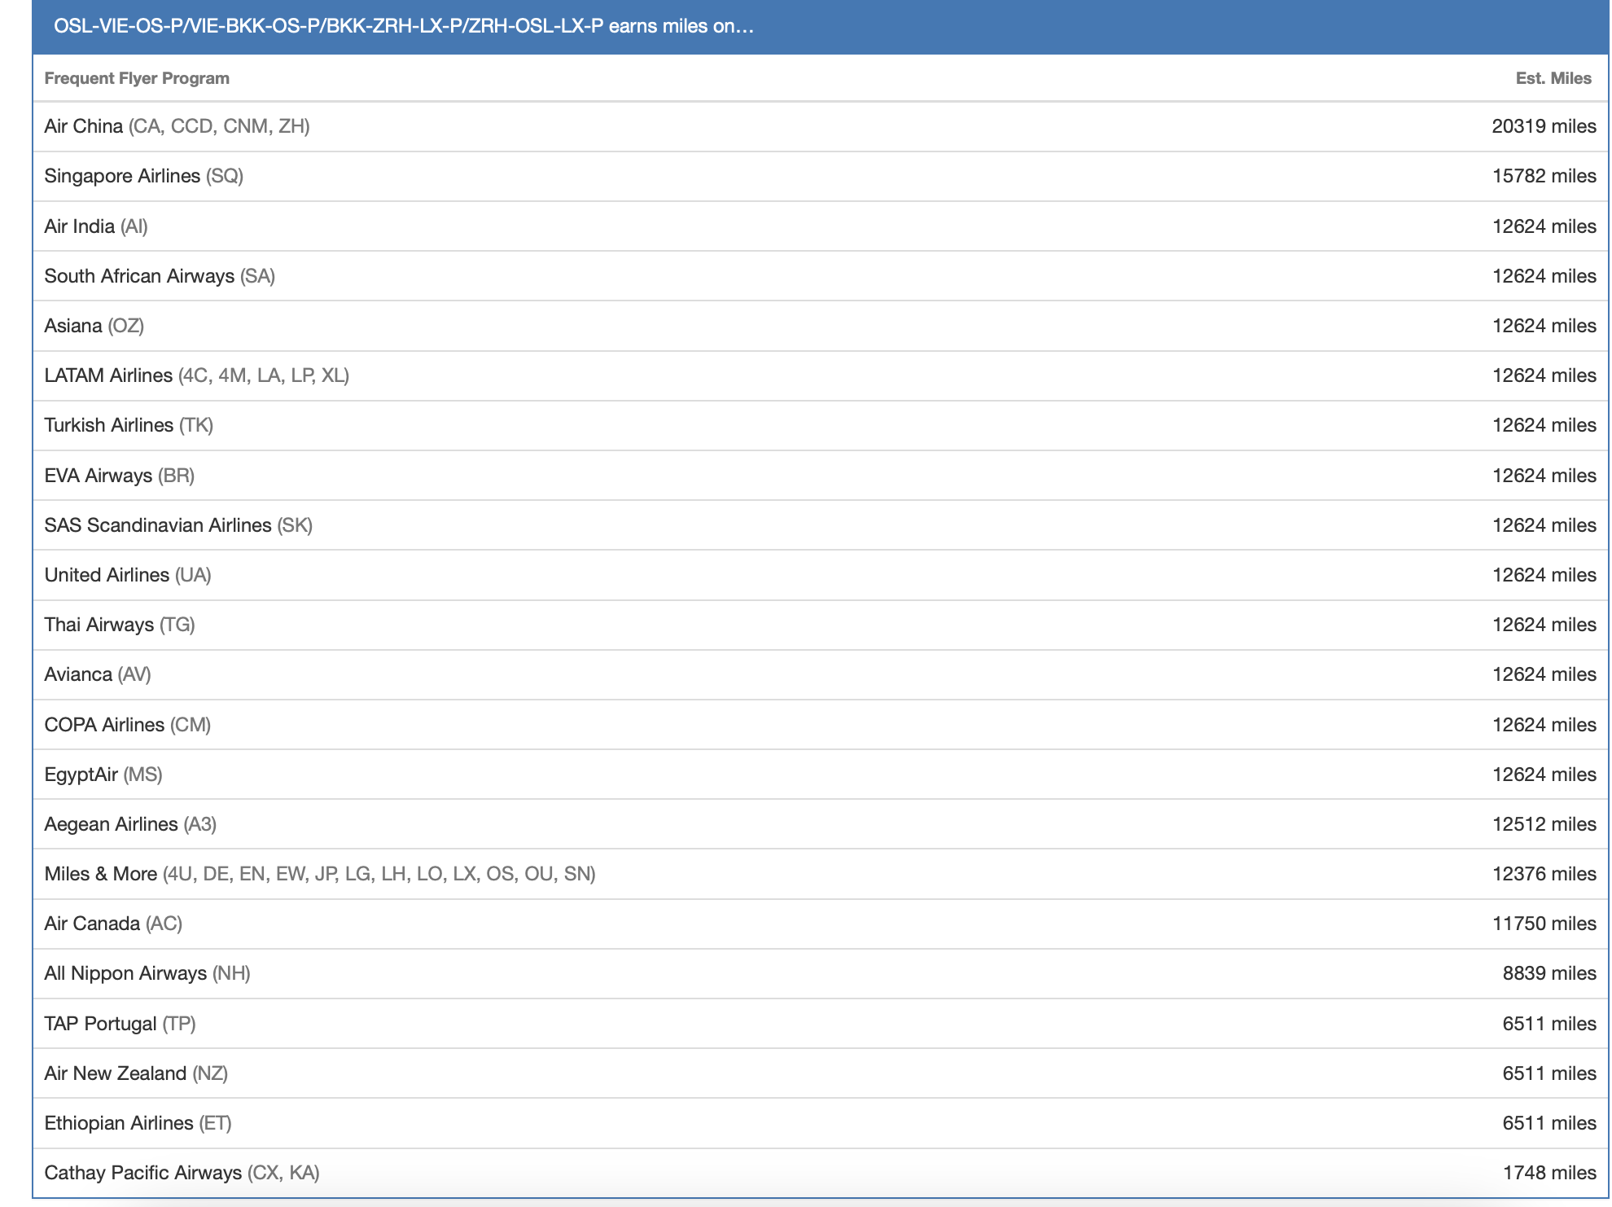Select the Air New Zealand row
1612x1207 pixels.
[821, 1073]
